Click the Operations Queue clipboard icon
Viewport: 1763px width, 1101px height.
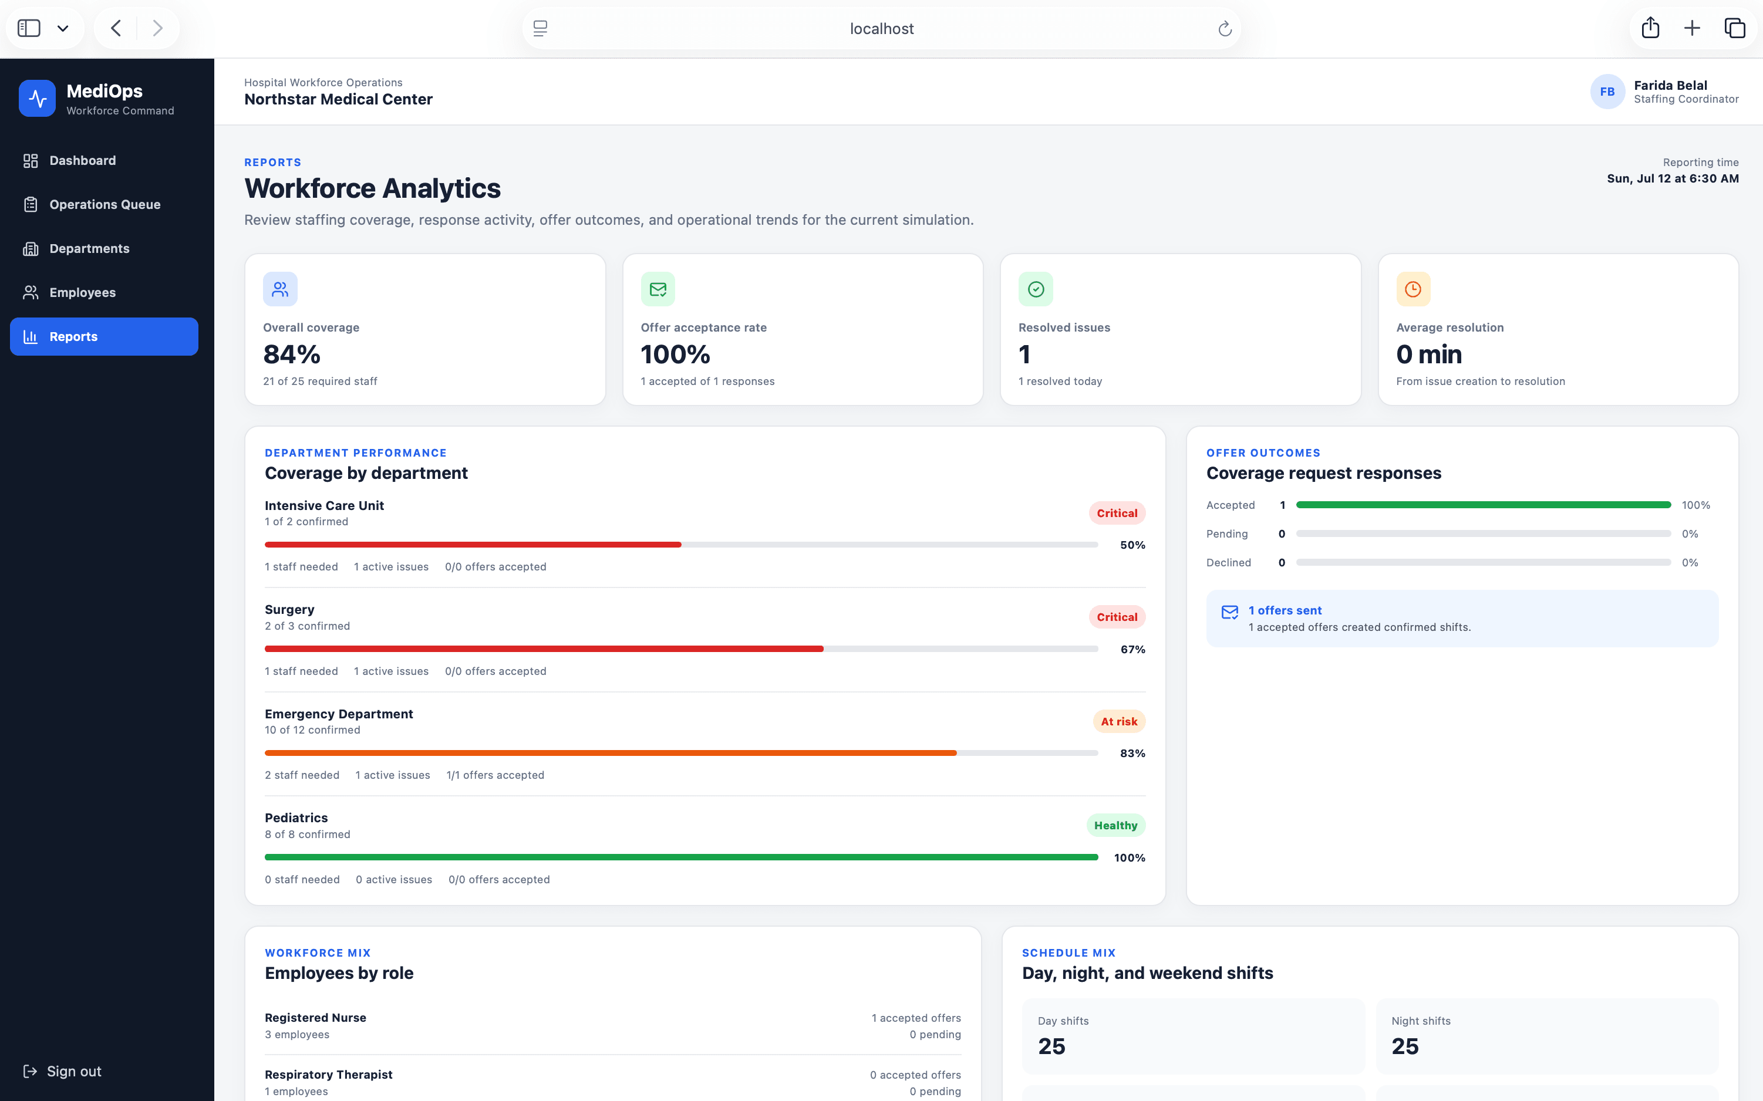click(x=31, y=205)
